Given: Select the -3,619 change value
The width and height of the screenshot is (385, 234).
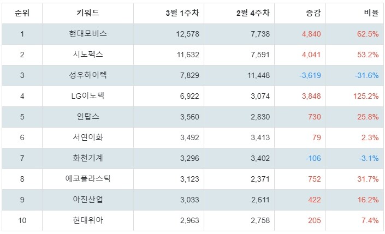Looking at the screenshot, I should click(310, 76).
